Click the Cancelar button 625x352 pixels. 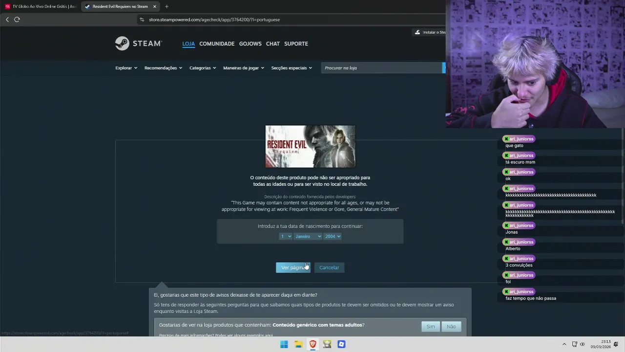coord(329,267)
